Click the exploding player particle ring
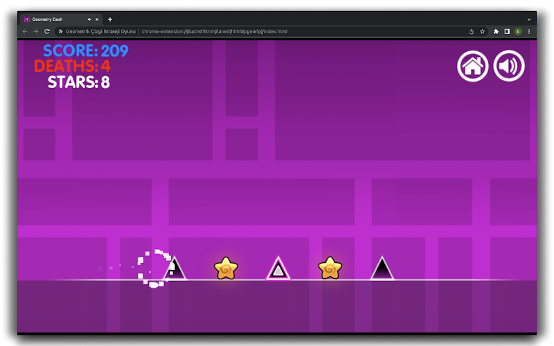Image resolution: width=554 pixels, height=346 pixels. click(154, 268)
